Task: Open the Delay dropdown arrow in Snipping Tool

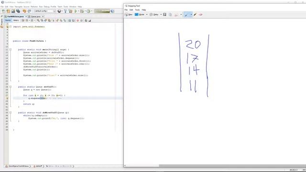Action: [161, 14]
